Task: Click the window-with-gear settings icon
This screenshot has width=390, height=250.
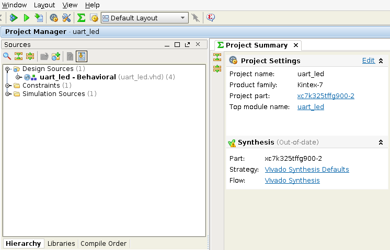Action: click(x=94, y=18)
